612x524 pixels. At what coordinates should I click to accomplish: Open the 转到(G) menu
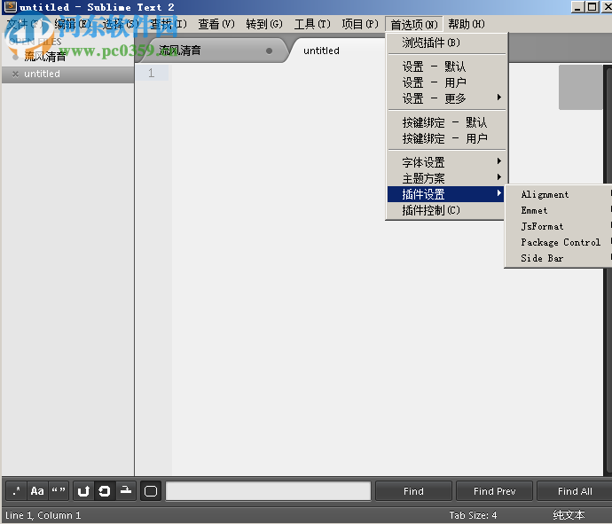(264, 24)
